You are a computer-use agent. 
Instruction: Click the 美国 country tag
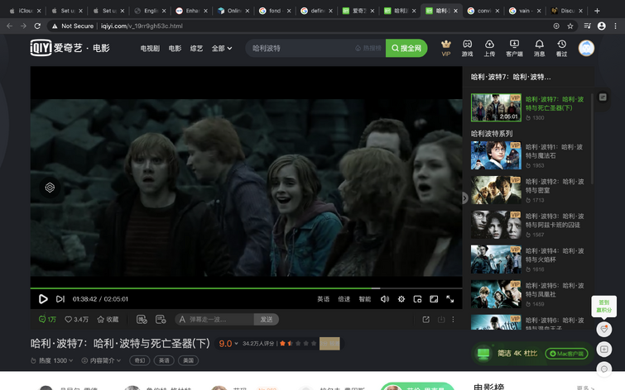click(x=188, y=360)
